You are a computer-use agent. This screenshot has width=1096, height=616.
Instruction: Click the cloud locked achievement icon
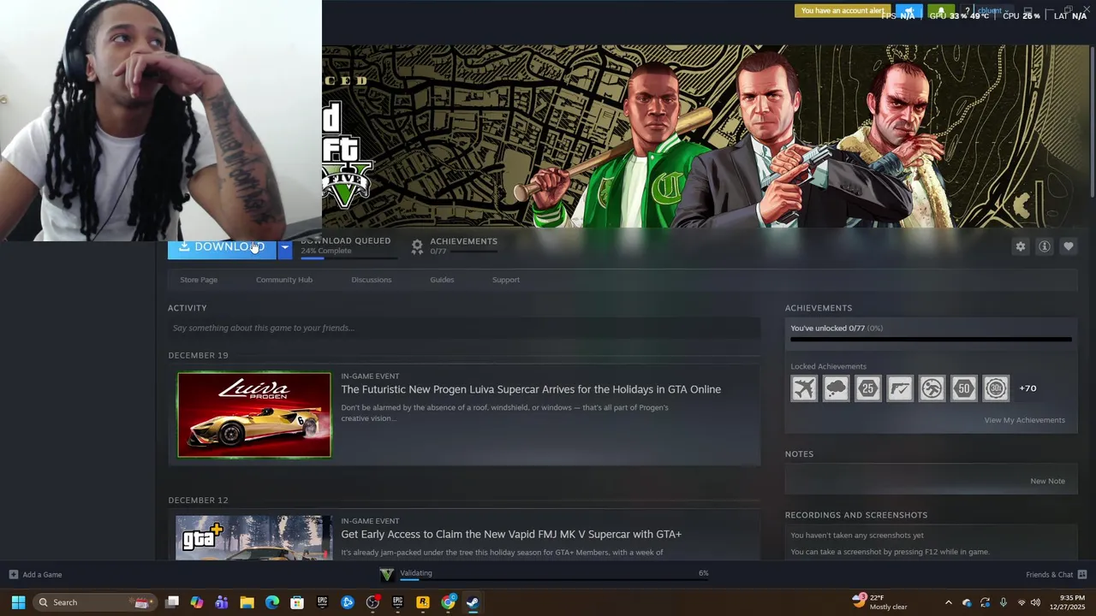click(836, 388)
